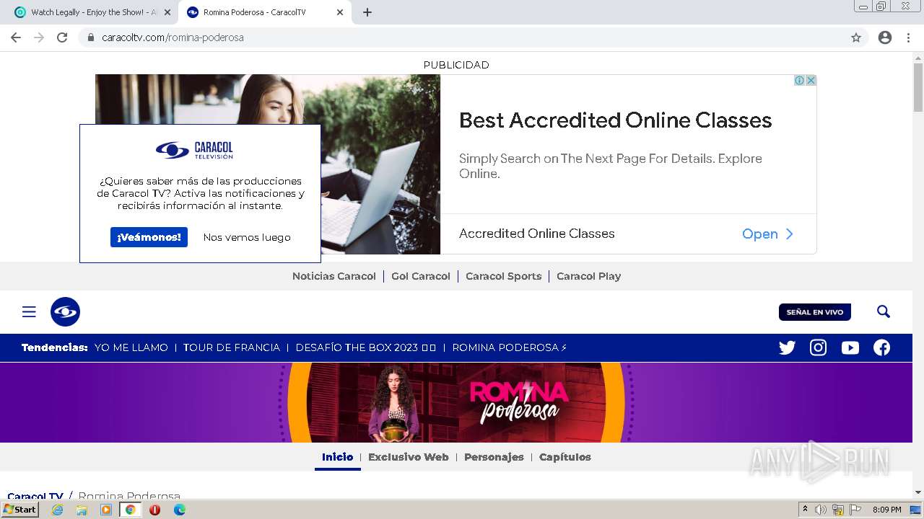Click the Action Center flag icon
The height and width of the screenshot is (519, 924).
click(x=855, y=510)
